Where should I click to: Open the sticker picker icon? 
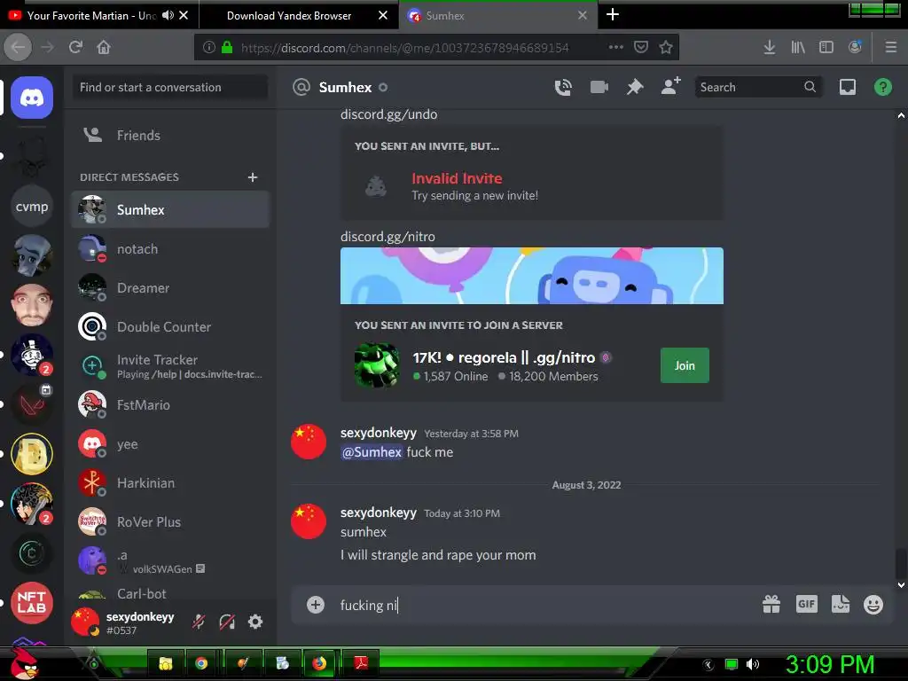click(841, 604)
